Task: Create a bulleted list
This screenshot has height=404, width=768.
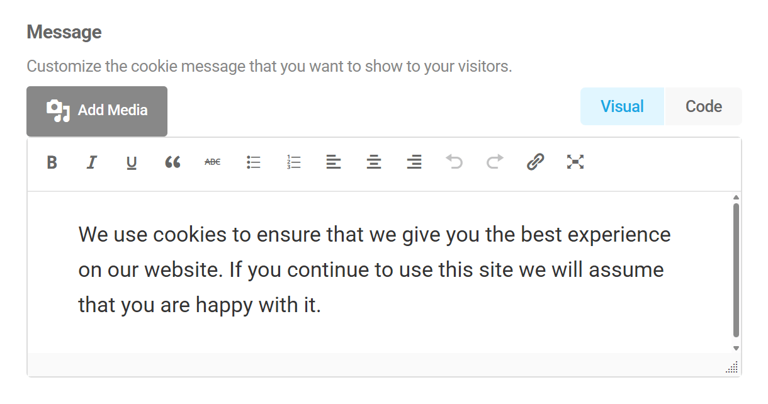Action: click(x=253, y=162)
